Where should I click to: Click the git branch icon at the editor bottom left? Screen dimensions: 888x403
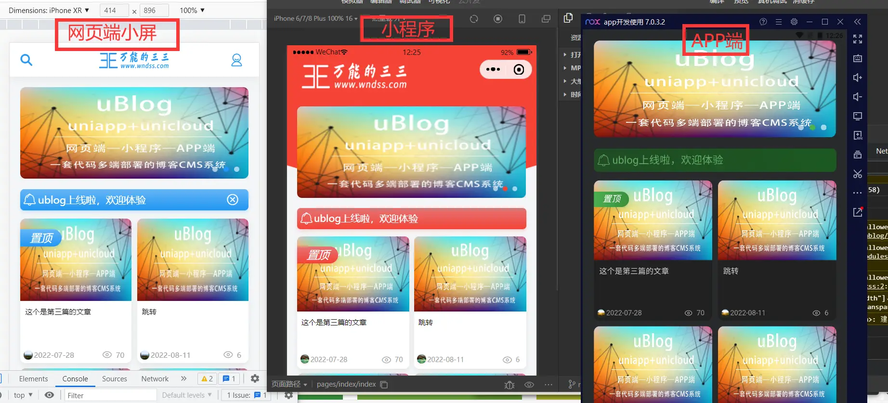572,384
